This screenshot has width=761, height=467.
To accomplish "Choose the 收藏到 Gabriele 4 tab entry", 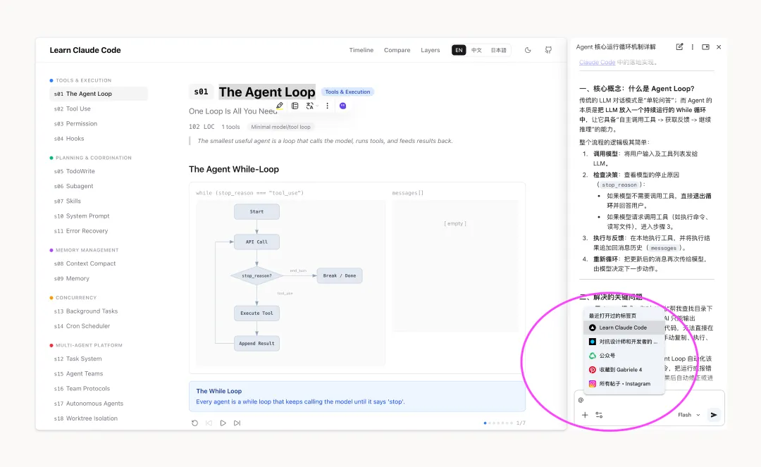I will pyautogui.click(x=624, y=370).
